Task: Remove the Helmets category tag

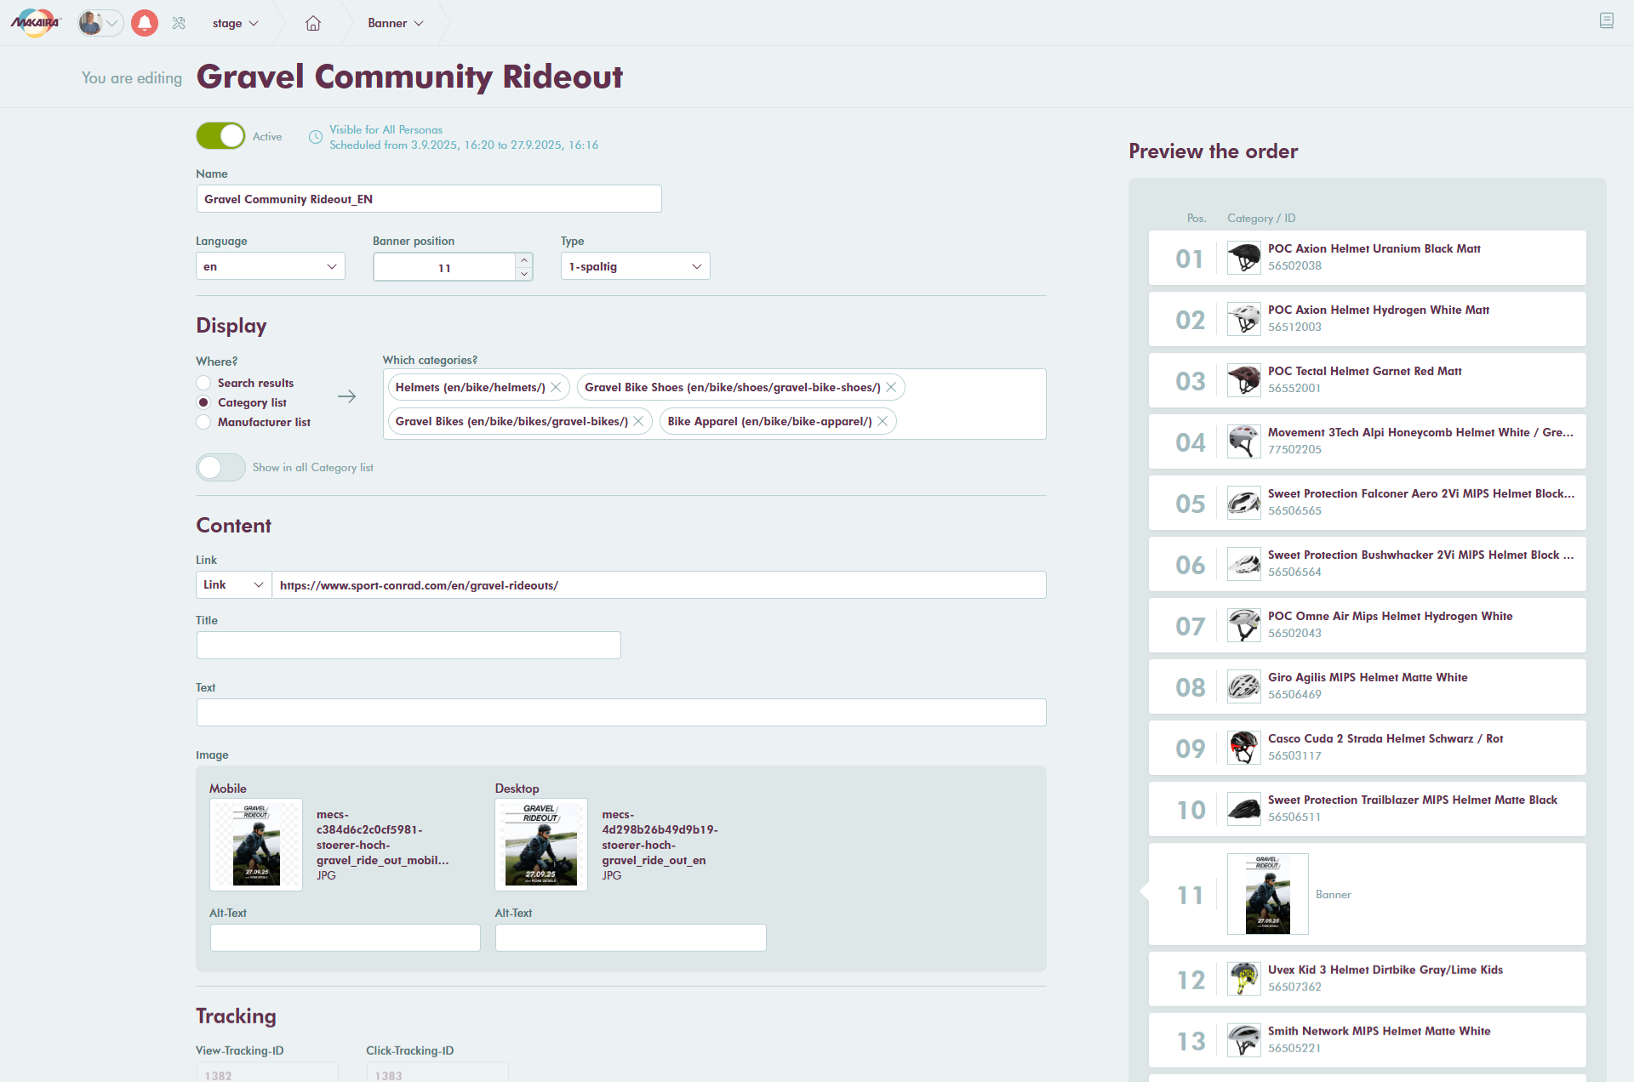Action: (x=556, y=387)
